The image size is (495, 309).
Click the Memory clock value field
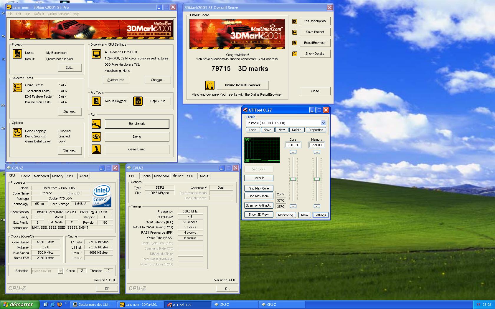tap(317, 145)
